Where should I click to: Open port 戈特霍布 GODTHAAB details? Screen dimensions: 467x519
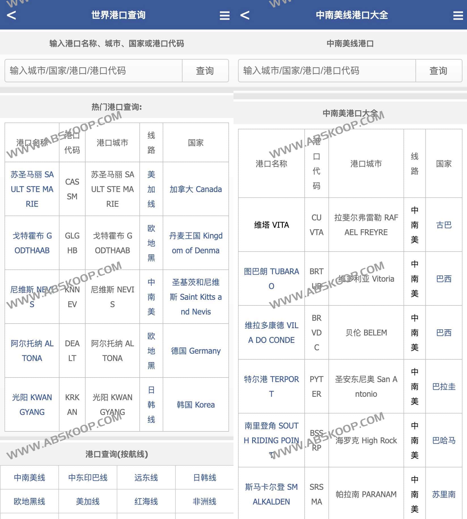tap(32, 243)
